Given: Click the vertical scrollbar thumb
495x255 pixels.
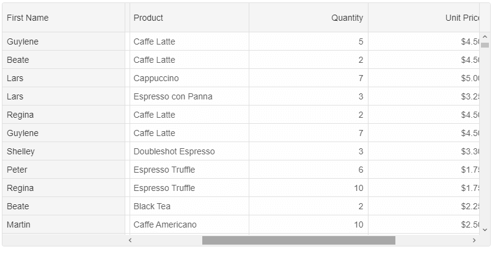Looking at the screenshot, I should coord(485,45).
